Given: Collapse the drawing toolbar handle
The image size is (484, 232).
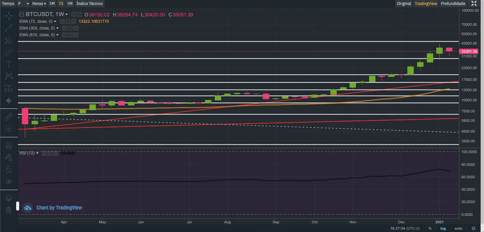Looking at the screenshot, I should coord(17,206).
